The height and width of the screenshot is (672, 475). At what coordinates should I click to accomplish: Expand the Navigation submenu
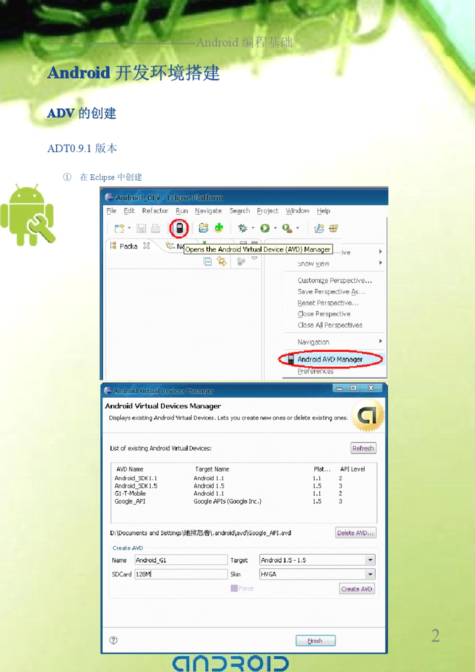click(380, 341)
